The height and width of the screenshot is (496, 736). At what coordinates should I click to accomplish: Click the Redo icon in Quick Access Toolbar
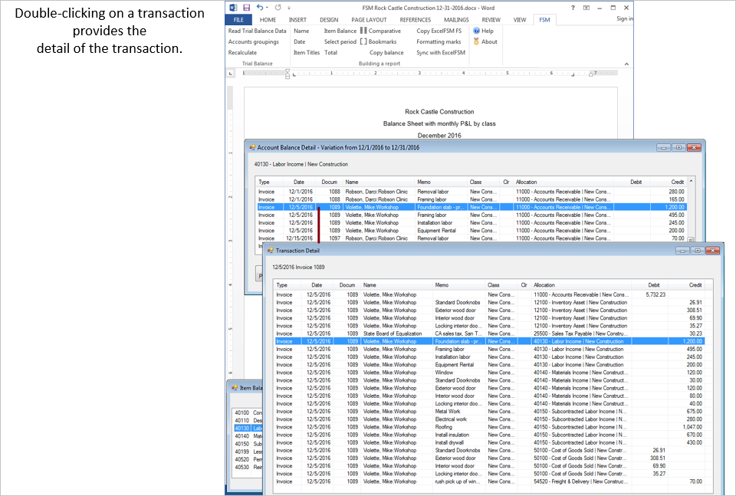tap(278, 8)
